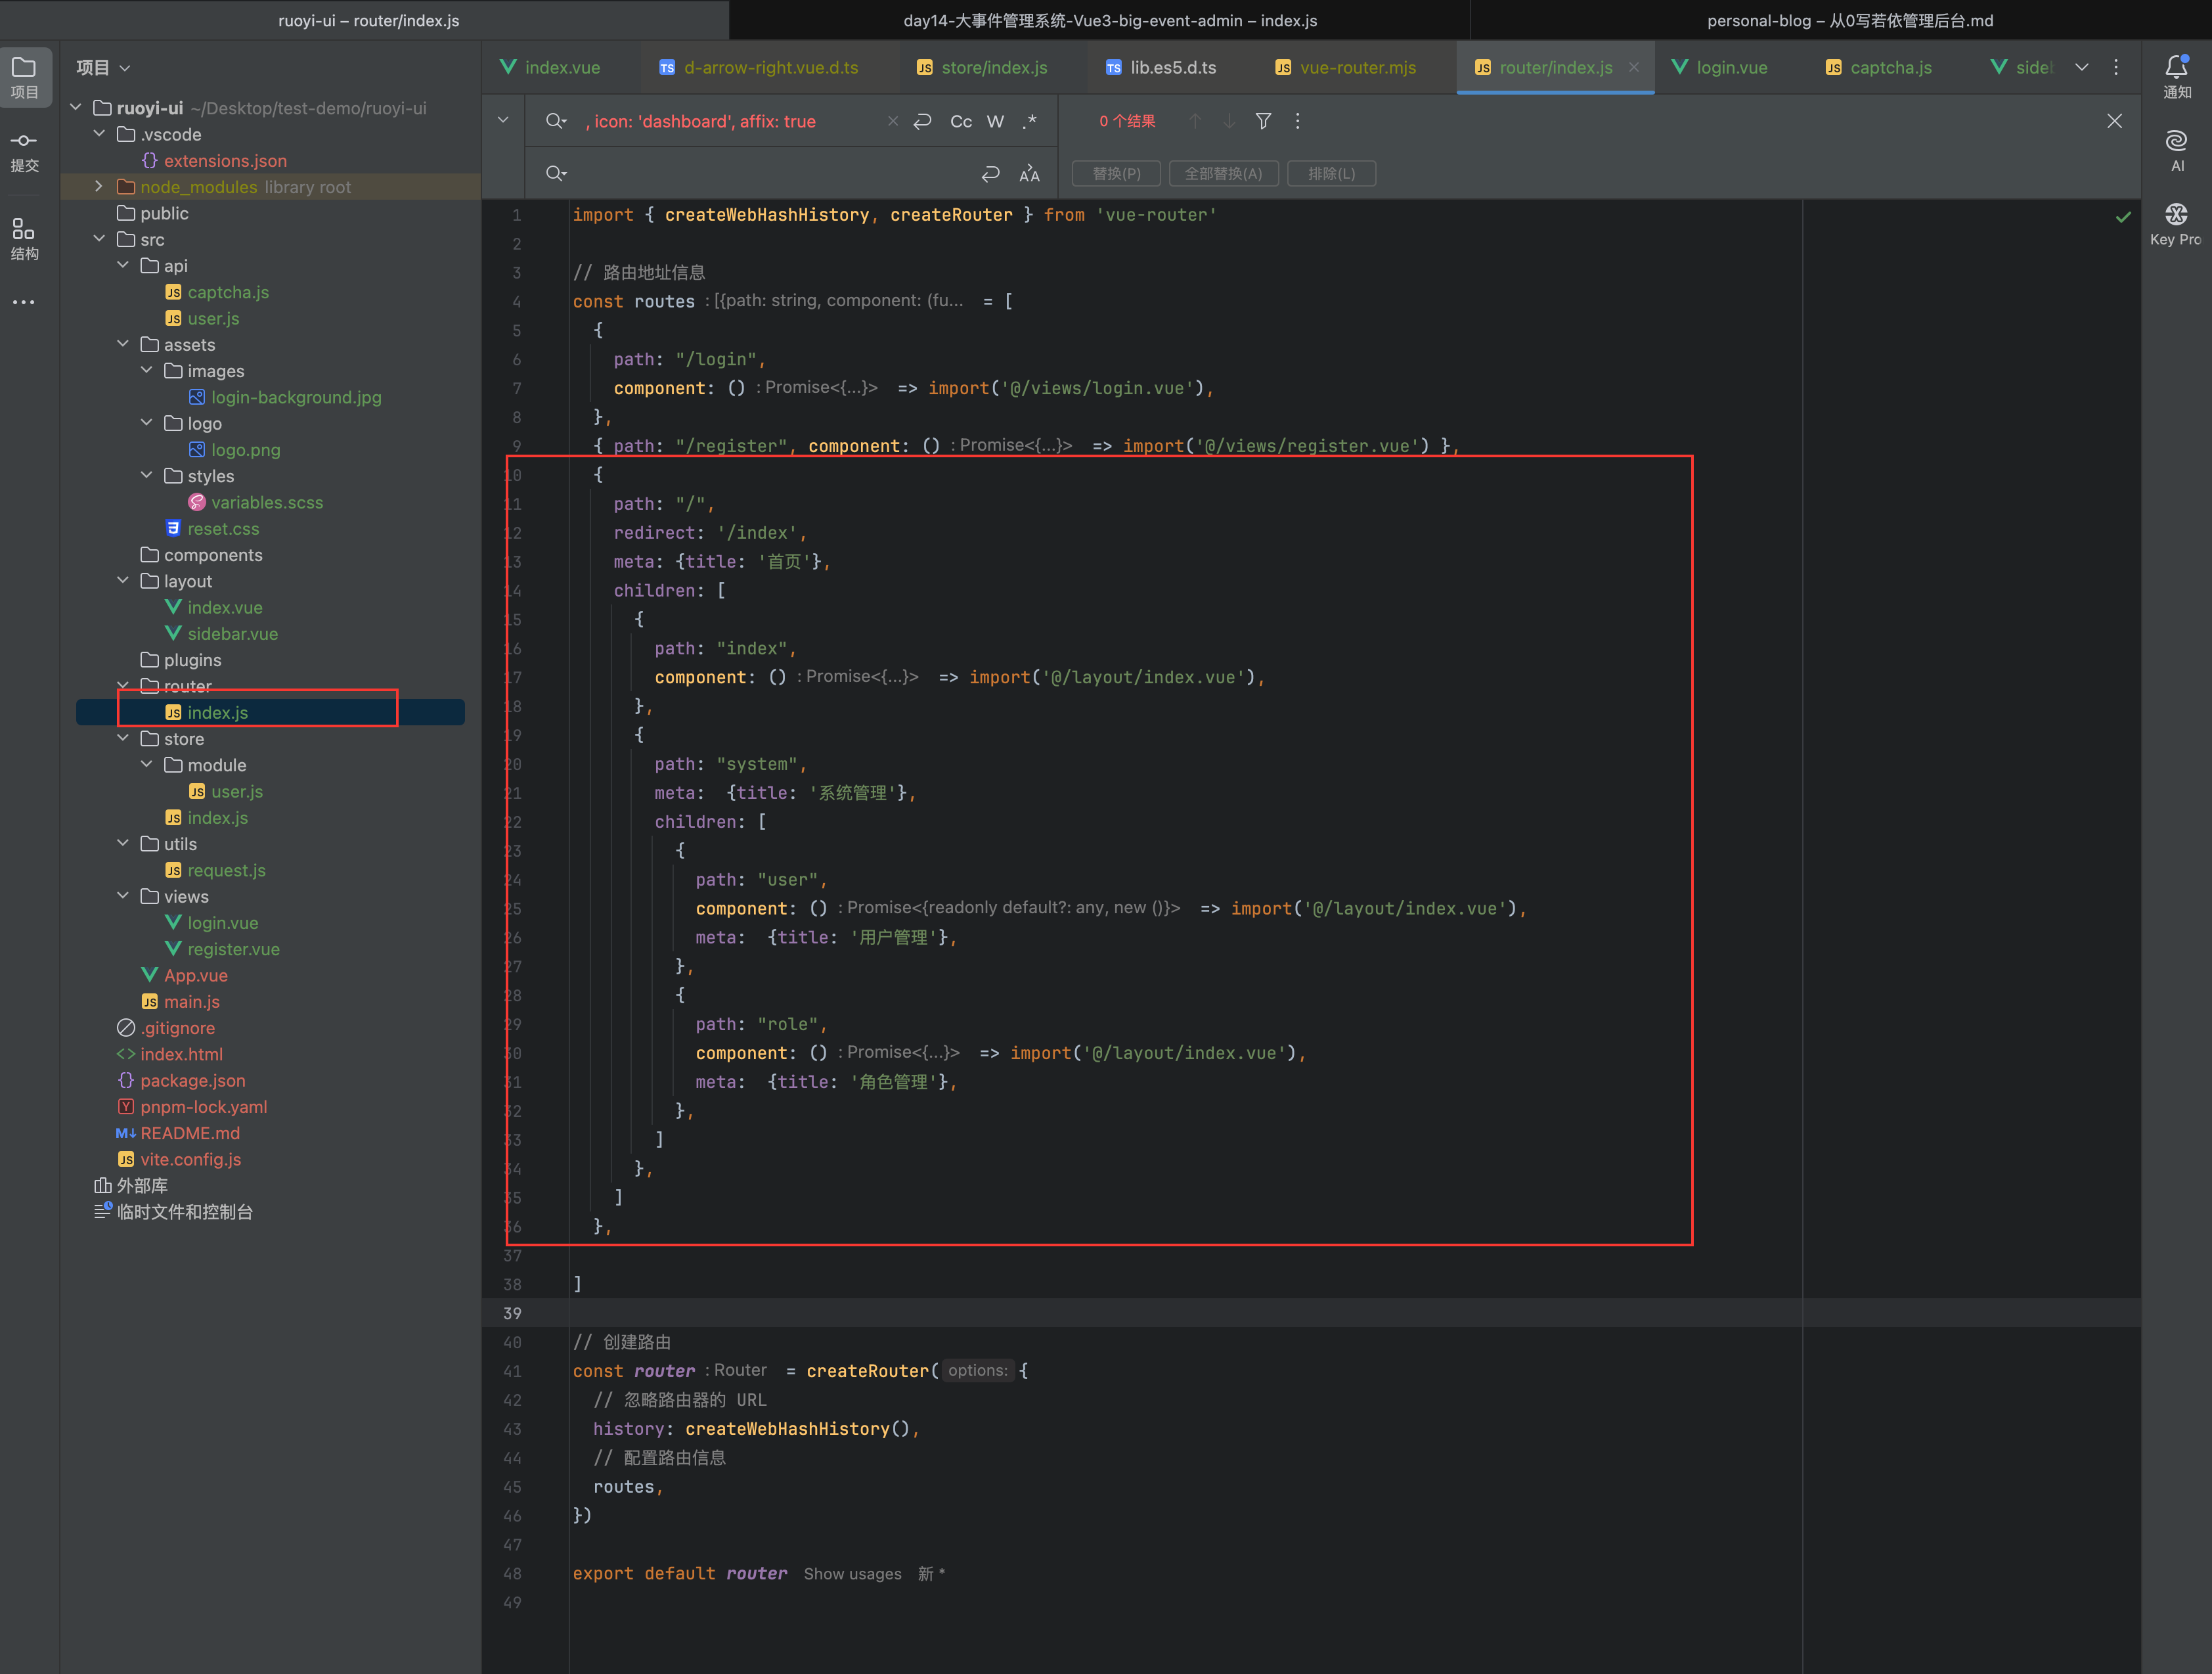Open login-background.jpg in project tree
Image resolution: width=2212 pixels, height=1674 pixels.
pos(285,397)
